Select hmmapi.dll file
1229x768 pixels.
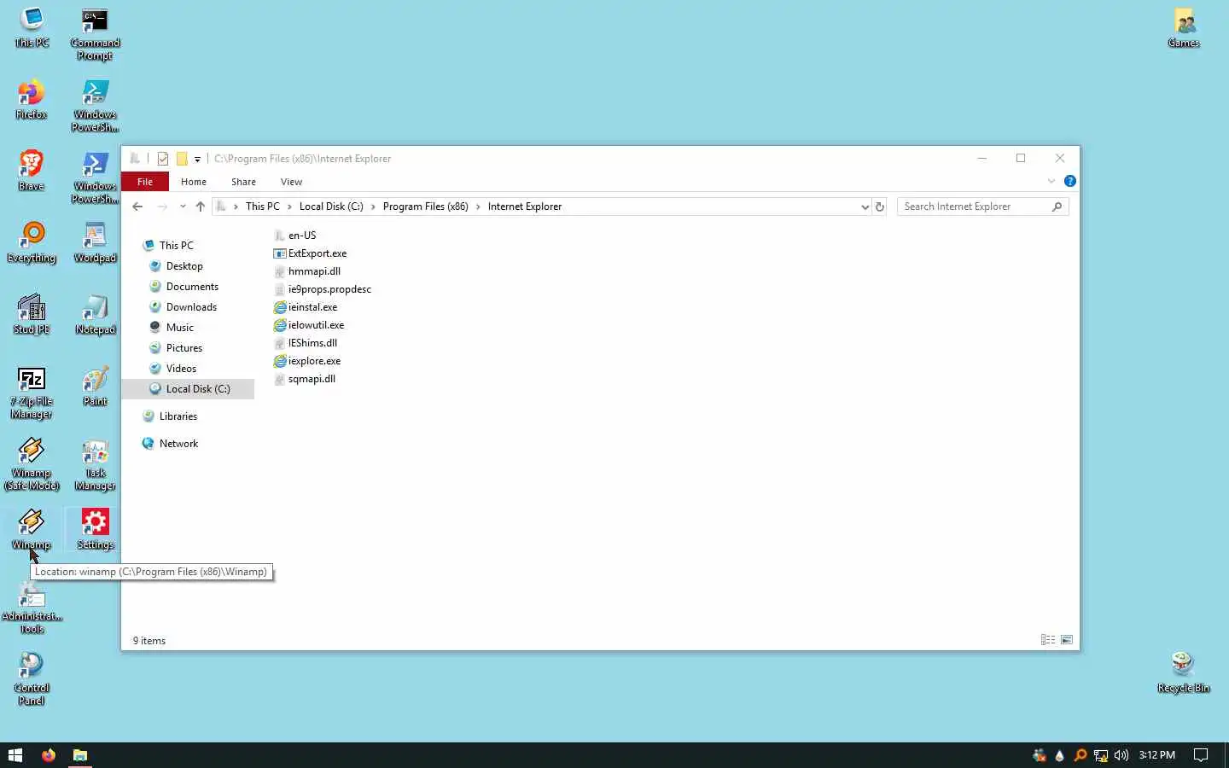(306, 271)
